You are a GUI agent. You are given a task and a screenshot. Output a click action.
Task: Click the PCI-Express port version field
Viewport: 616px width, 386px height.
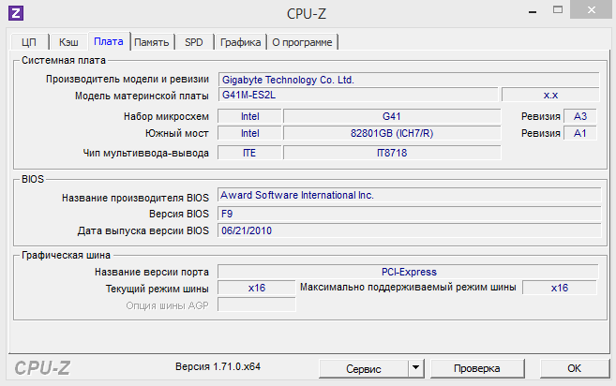408,272
